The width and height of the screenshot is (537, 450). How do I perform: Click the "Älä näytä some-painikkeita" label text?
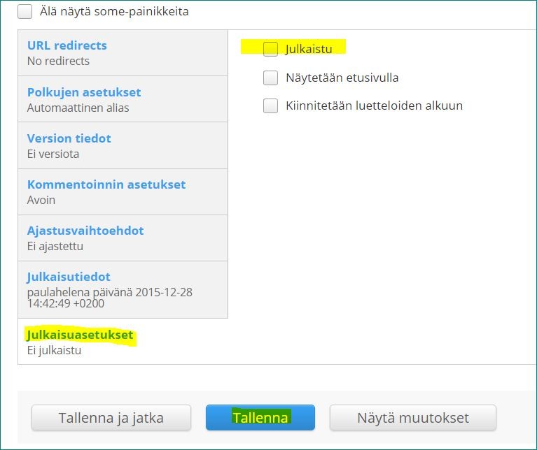point(114,12)
